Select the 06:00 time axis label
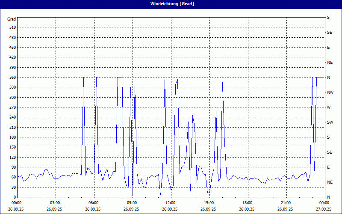 pyautogui.click(x=94, y=203)
